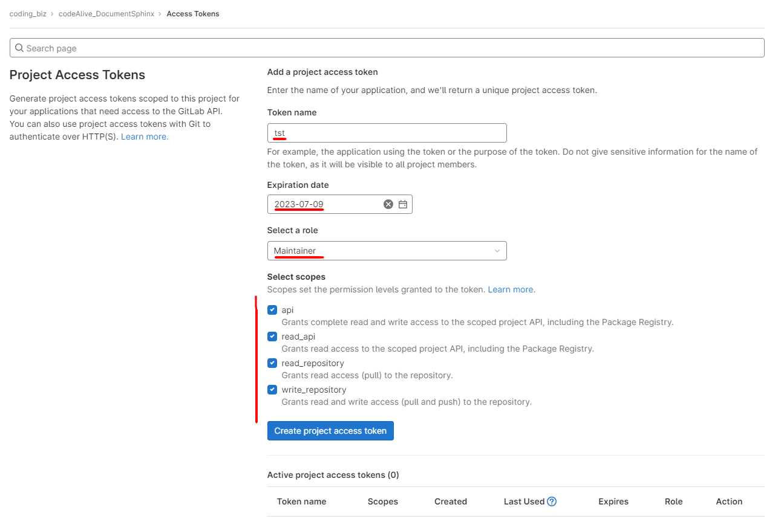
Task: Click the search magnifier icon
Action: [x=19, y=48]
